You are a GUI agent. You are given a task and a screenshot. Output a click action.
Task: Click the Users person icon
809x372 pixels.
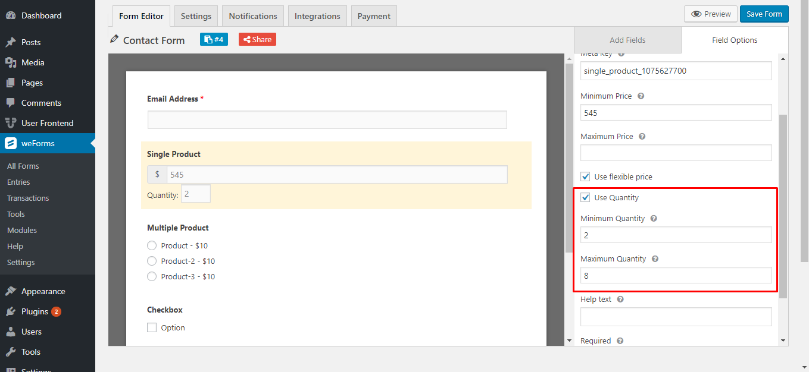click(x=10, y=332)
